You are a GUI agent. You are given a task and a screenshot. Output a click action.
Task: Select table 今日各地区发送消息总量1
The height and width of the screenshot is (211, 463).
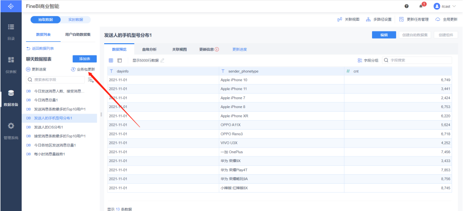[x=59, y=145]
